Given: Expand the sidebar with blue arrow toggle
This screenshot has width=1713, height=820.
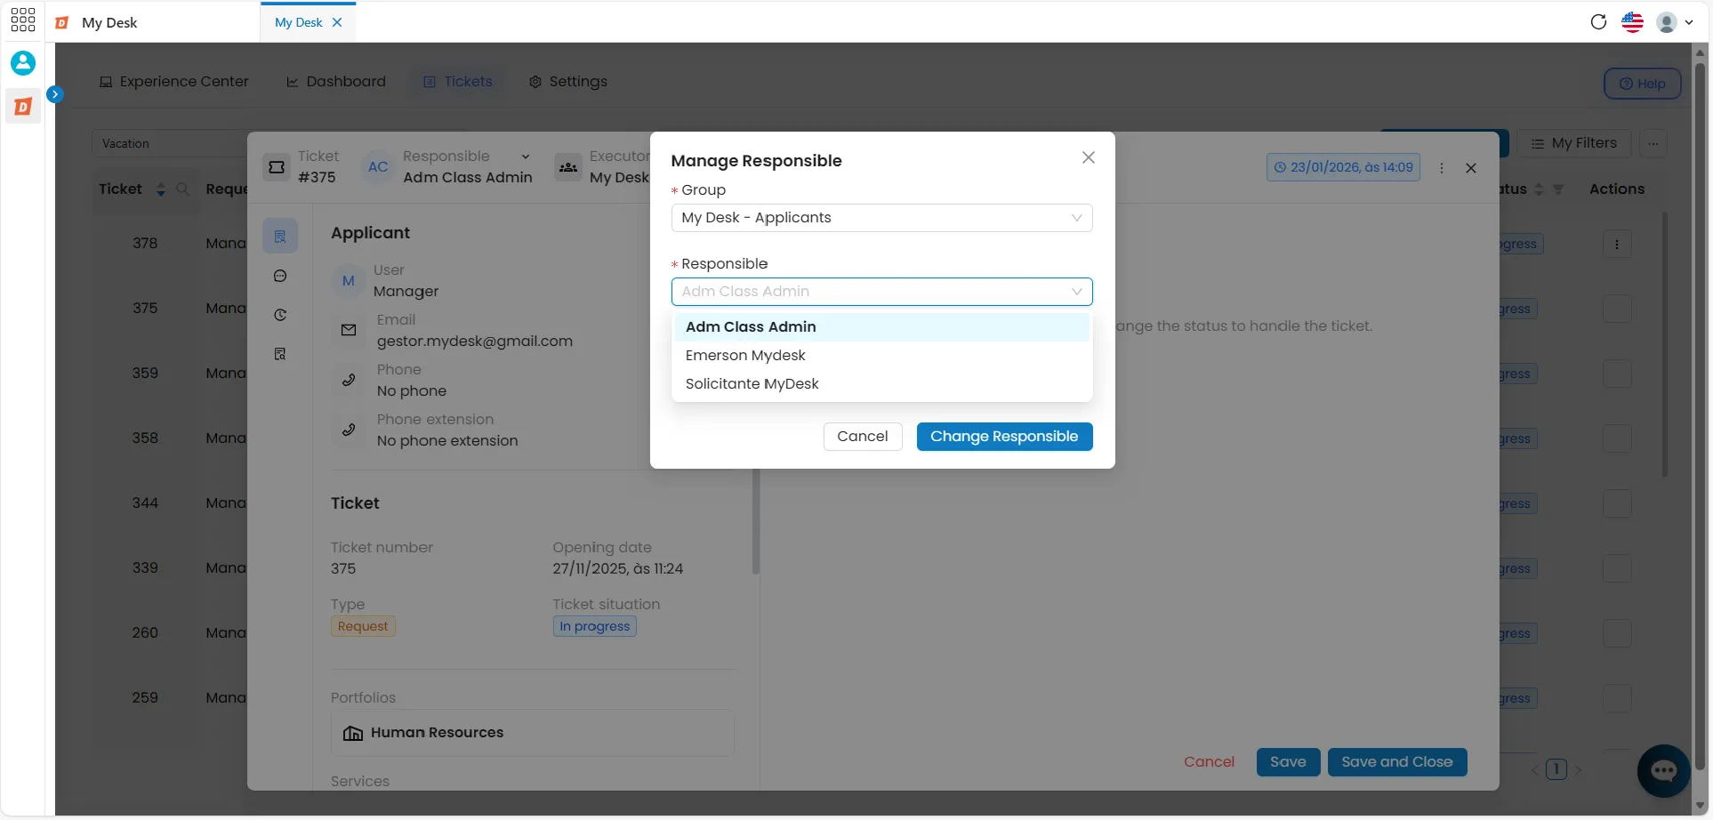Looking at the screenshot, I should 55,93.
